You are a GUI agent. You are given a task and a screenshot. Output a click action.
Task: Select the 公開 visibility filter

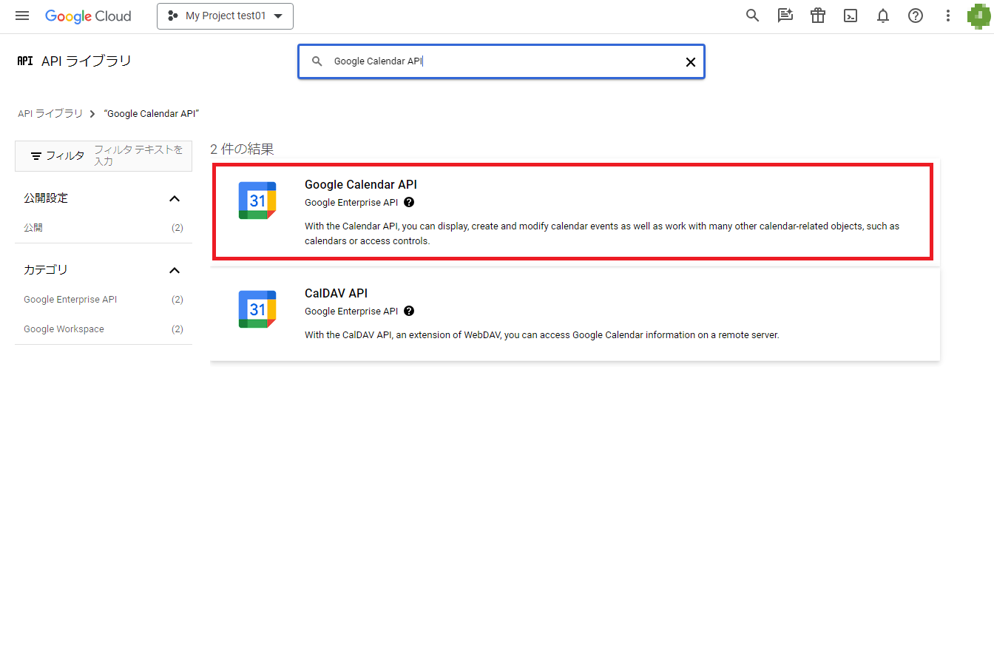pyautogui.click(x=33, y=227)
